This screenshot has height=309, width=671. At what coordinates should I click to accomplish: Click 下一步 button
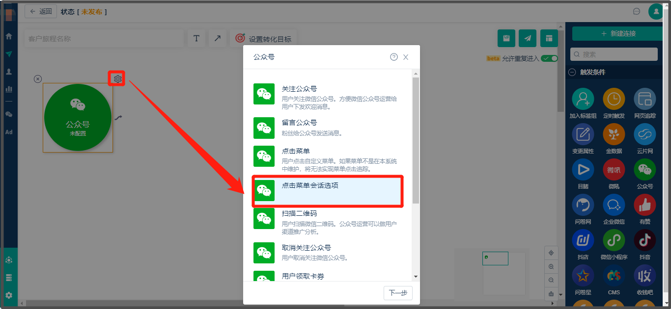pos(398,293)
